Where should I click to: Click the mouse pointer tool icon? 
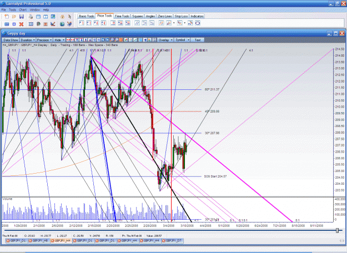(x=69, y=17)
